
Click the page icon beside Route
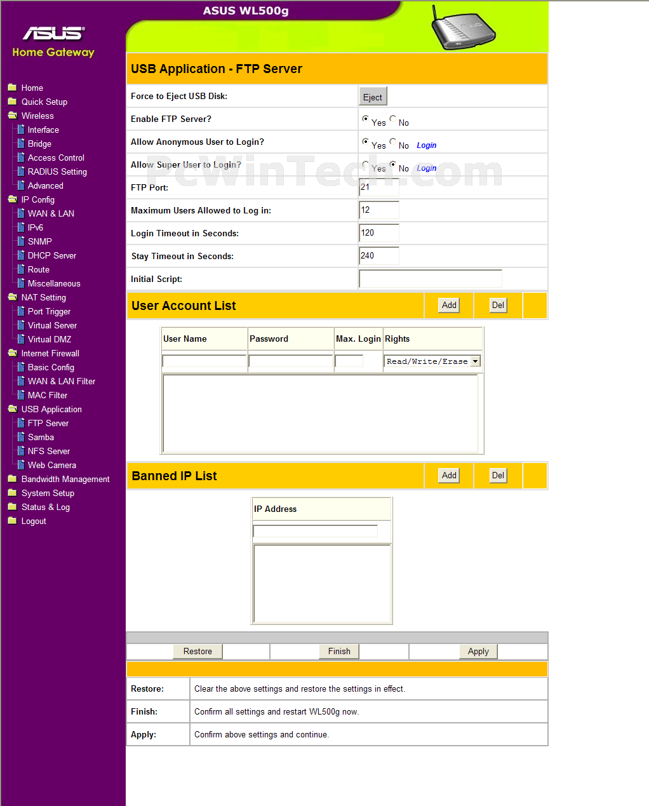(x=21, y=269)
